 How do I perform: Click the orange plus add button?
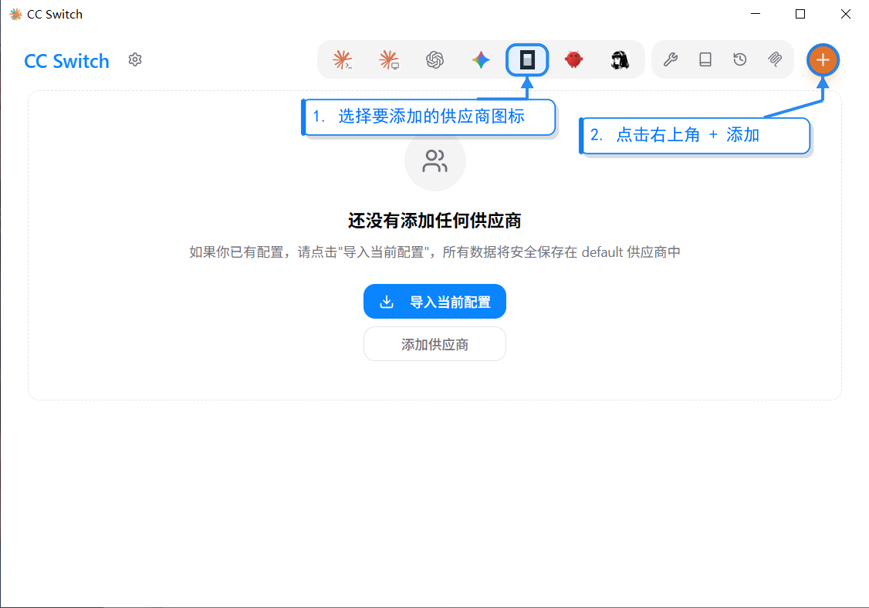click(x=823, y=59)
